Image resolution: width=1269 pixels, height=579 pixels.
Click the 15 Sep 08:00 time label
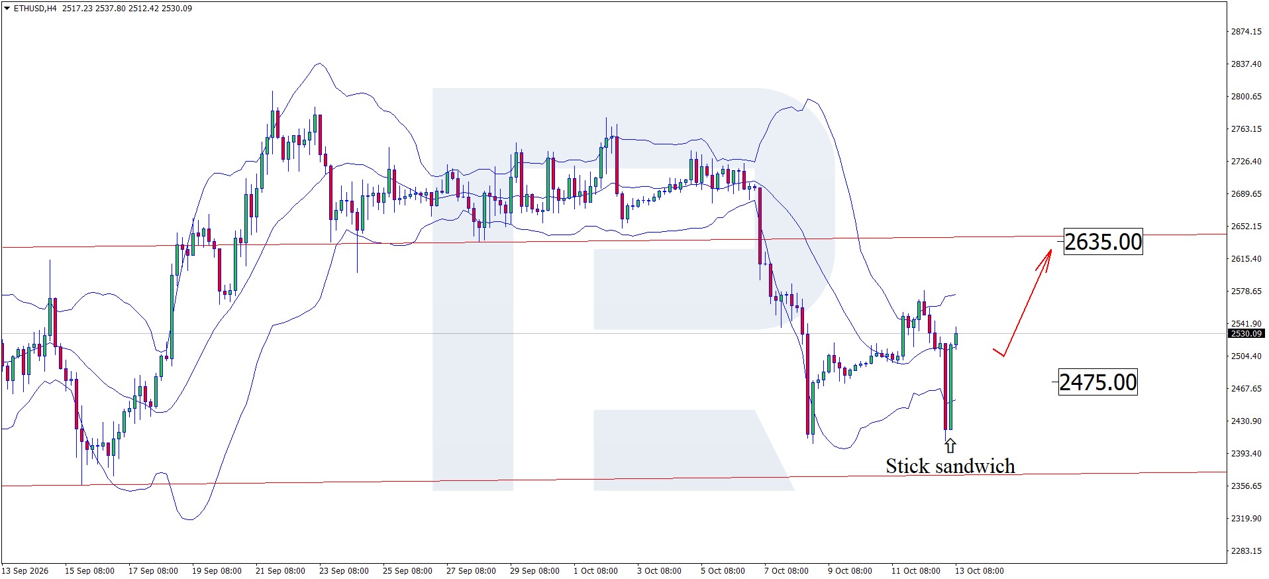tap(89, 571)
